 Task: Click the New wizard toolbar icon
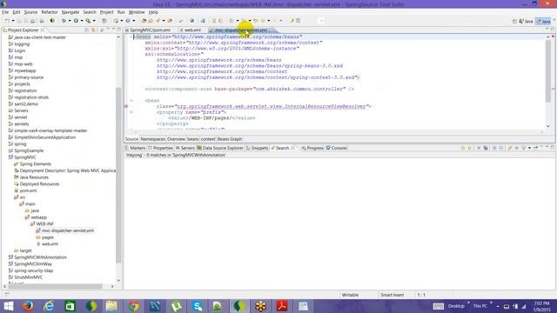pyautogui.click(x=7, y=21)
